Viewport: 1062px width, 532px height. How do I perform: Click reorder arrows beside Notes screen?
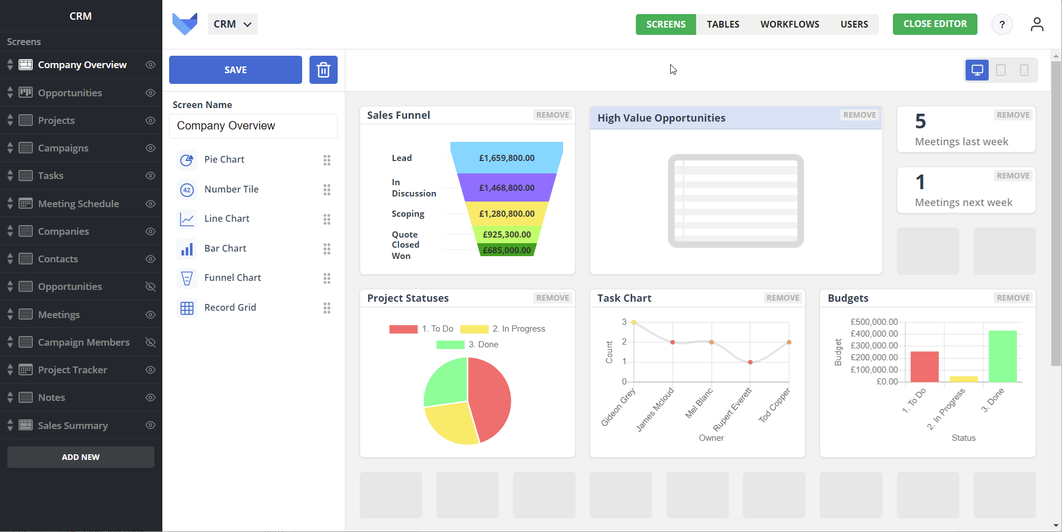(10, 397)
